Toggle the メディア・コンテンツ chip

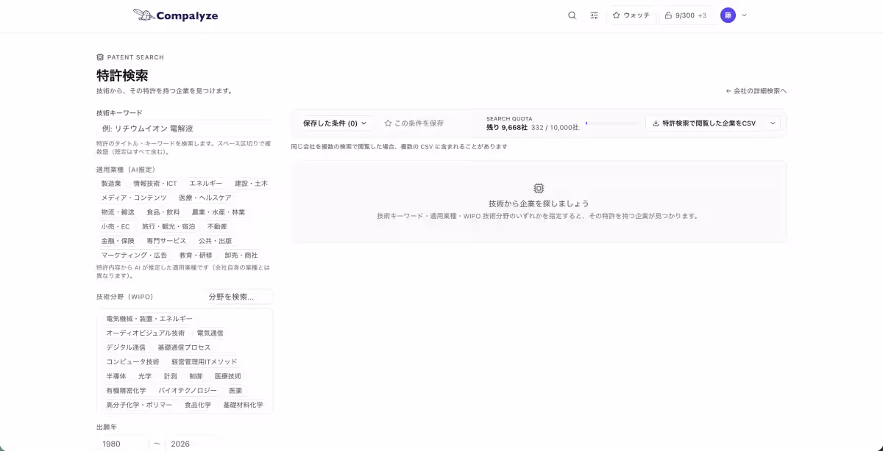[134, 198]
